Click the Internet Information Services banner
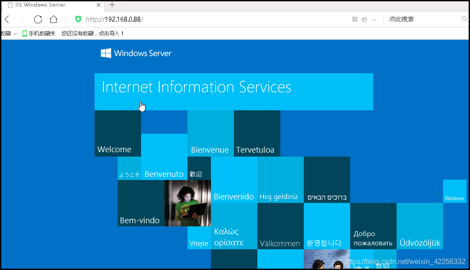The height and width of the screenshot is (270, 470). point(234,92)
